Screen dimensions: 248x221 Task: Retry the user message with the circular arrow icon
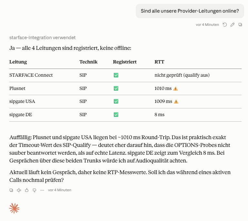224,25
